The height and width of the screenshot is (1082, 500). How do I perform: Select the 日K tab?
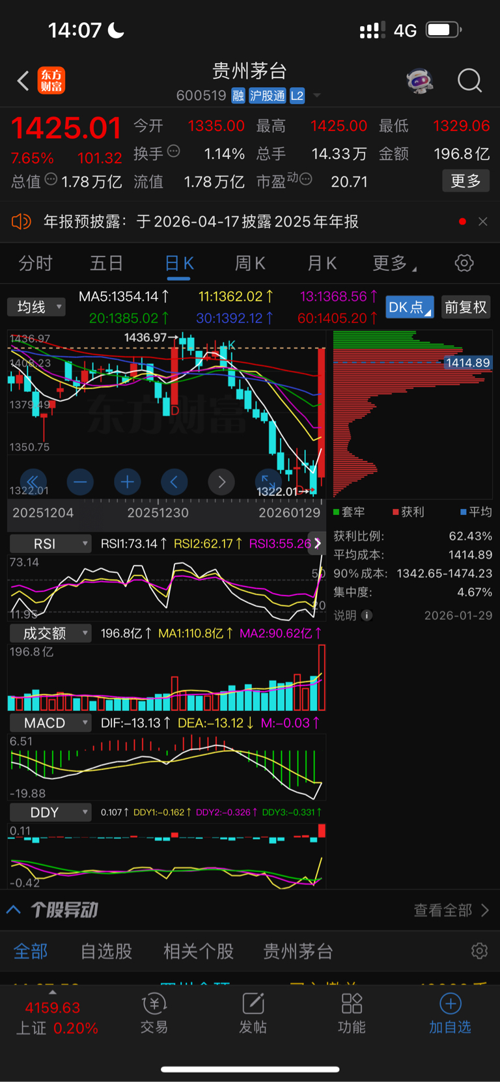pos(179,263)
